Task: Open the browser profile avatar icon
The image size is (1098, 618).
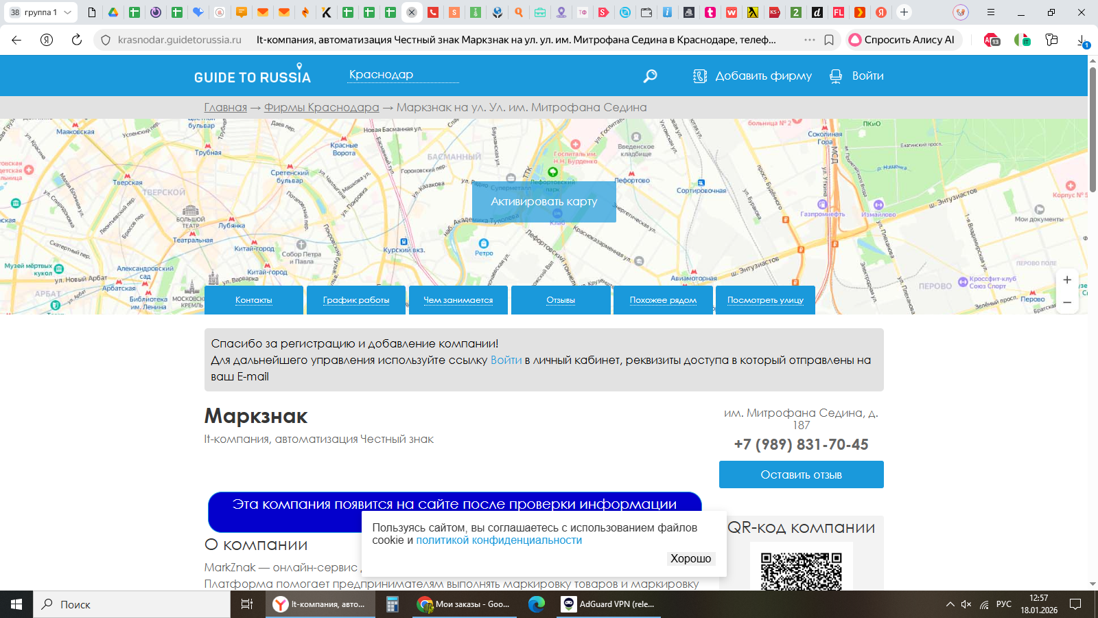Action: pos(961,12)
